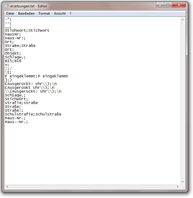Open the Bearbeiten menu
The height and width of the screenshot is (198, 193).
26,13
